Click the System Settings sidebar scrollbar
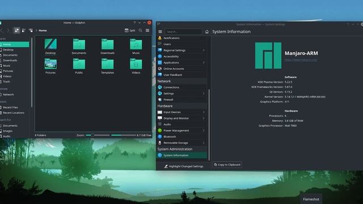This screenshot has width=363, height=204. (209, 125)
